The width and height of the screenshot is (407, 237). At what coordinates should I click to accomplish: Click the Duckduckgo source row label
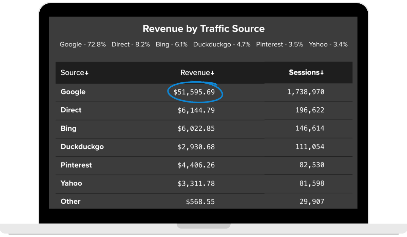tap(82, 147)
